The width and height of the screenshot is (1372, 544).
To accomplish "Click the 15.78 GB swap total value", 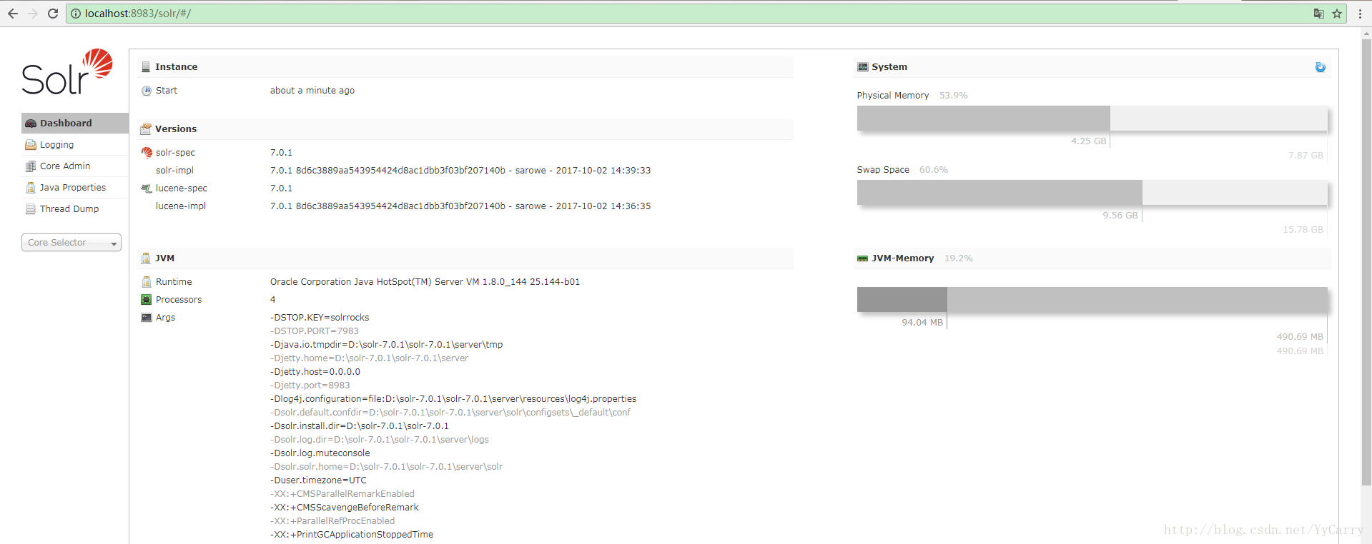I will click(x=1303, y=230).
